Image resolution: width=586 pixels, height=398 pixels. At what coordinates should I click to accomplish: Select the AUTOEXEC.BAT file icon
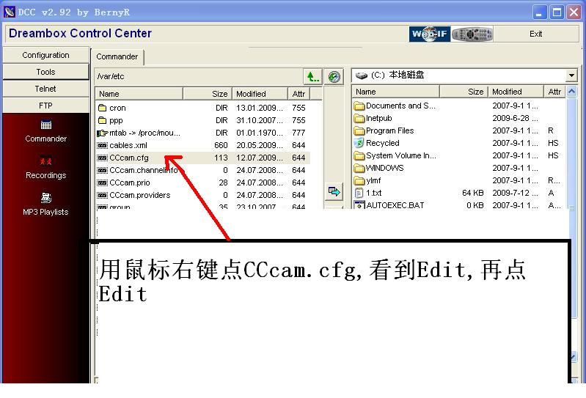click(359, 205)
